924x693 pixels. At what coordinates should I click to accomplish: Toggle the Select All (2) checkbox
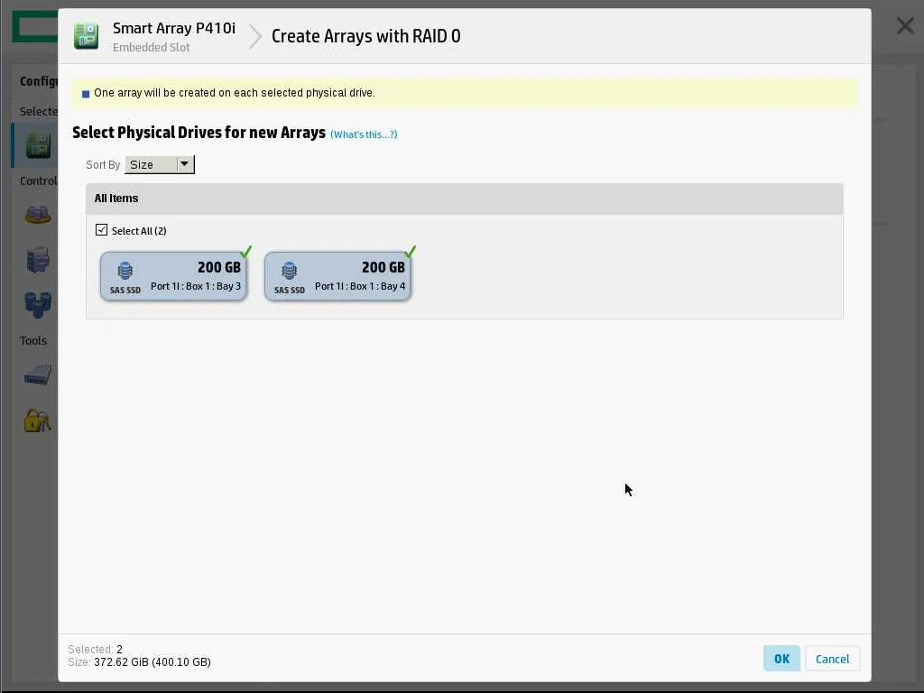pyautogui.click(x=101, y=230)
